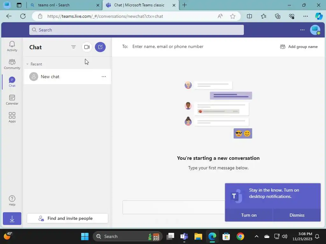Open Edge Collections

278,16
